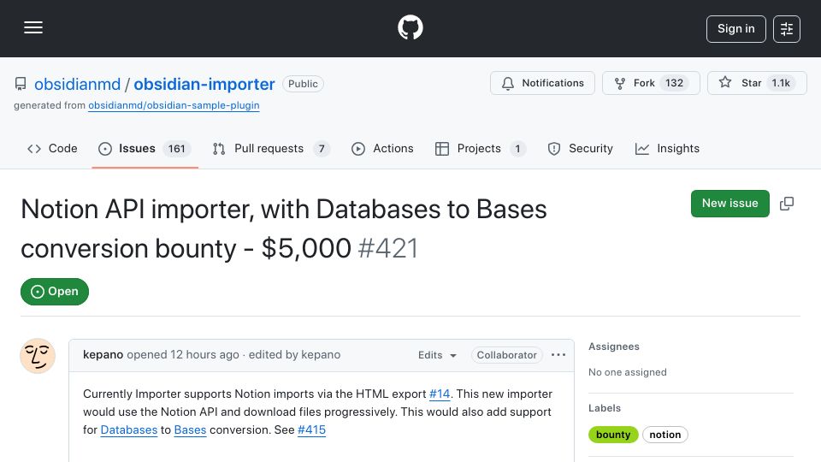Open linked issue #14
The width and height of the screenshot is (821, 462).
click(x=440, y=394)
